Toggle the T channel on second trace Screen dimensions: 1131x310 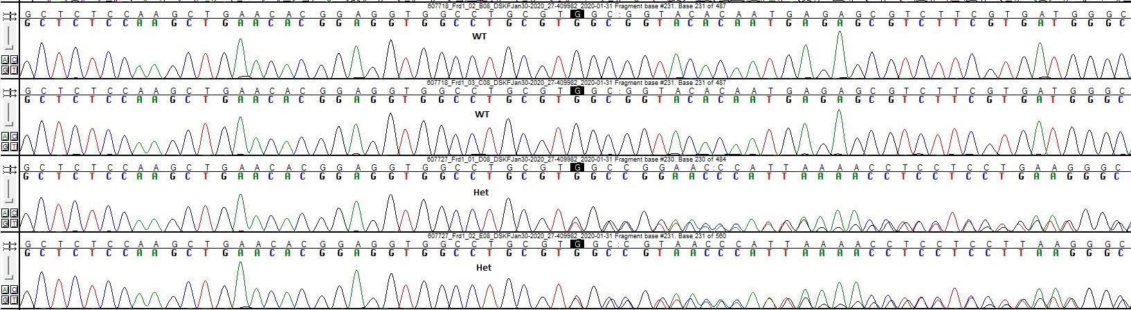13,146
